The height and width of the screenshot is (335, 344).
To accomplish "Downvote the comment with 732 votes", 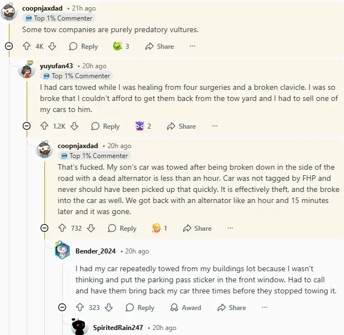I will tap(91, 228).
